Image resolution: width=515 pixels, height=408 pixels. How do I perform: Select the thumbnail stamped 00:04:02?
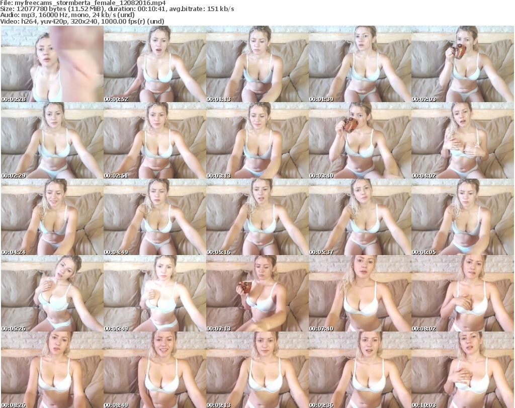coord(463,140)
